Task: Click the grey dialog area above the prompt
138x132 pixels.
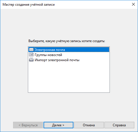Action: 69,24
